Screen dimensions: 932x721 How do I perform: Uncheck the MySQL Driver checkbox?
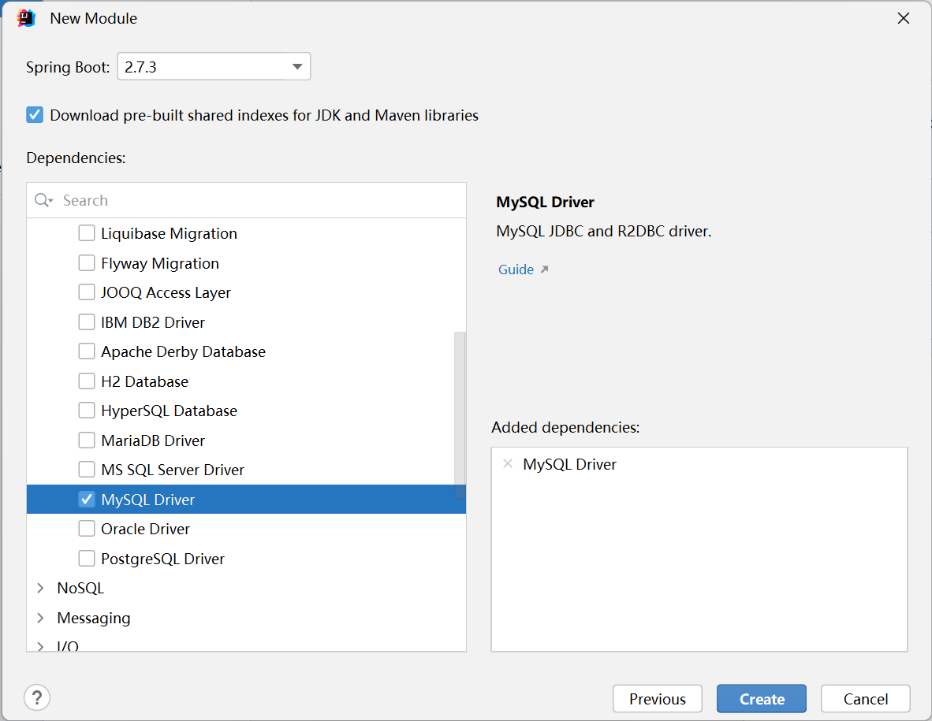pyautogui.click(x=87, y=499)
